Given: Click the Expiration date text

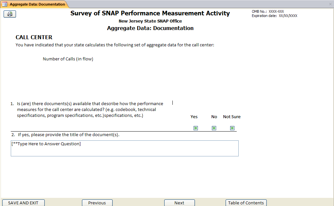Looking at the screenshot, I should coord(274,16).
